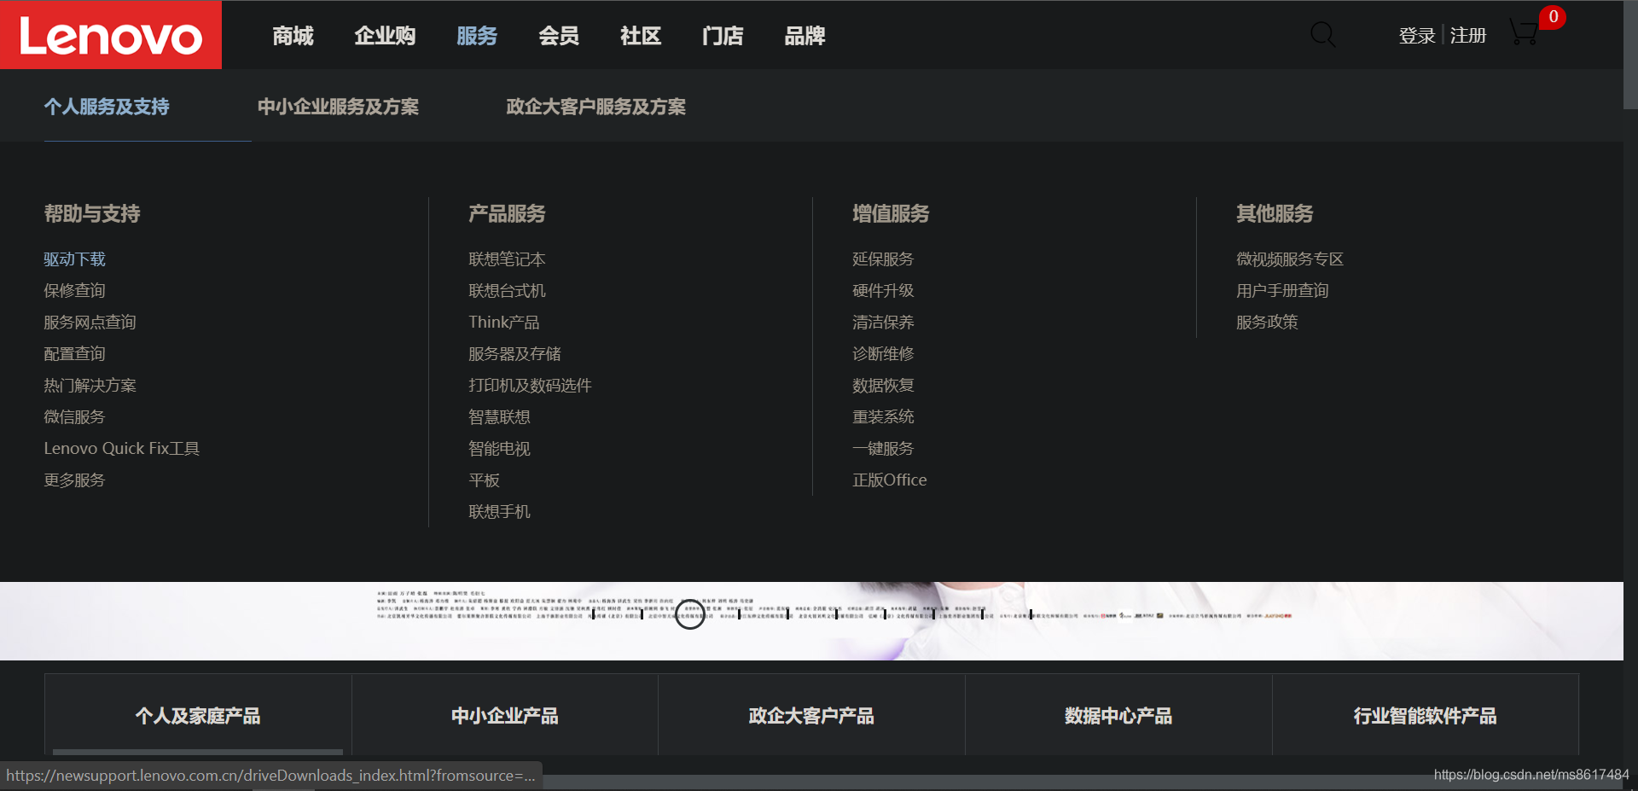Switch to 个人服务及支持 tab

(x=107, y=107)
